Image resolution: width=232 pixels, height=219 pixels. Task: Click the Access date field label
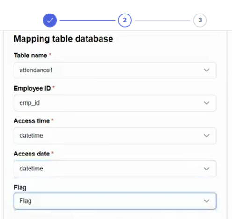click(32, 154)
